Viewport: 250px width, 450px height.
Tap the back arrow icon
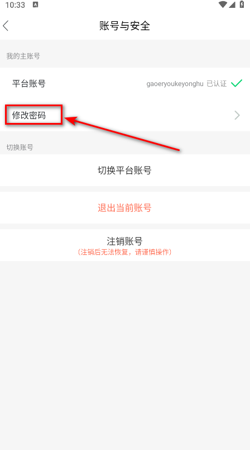[x=6, y=26]
